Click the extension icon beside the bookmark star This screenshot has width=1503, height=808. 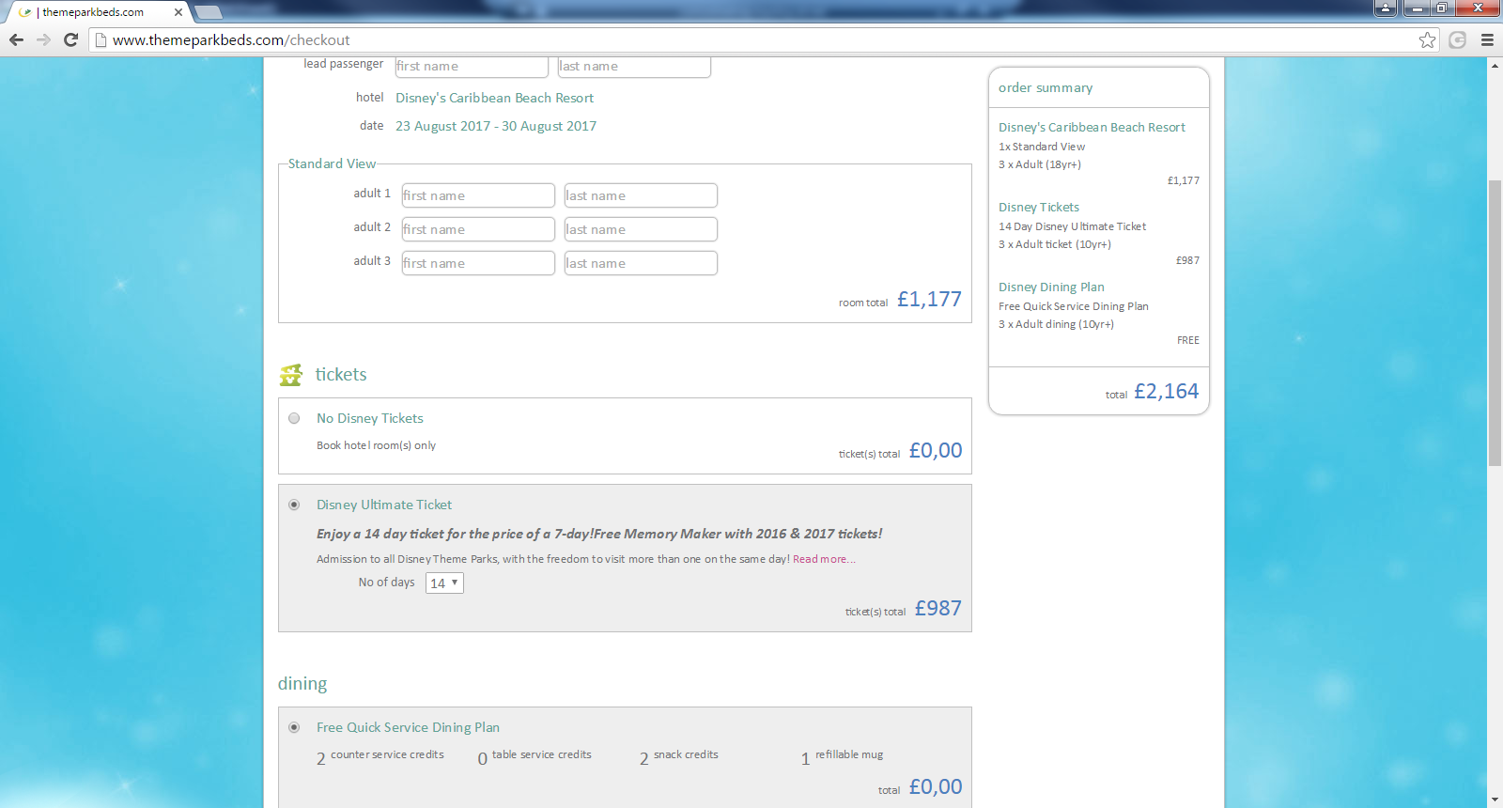(1458, 39)
